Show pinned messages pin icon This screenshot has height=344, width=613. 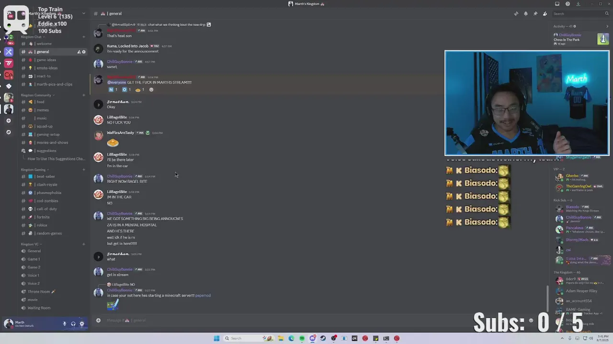point(535,13)
